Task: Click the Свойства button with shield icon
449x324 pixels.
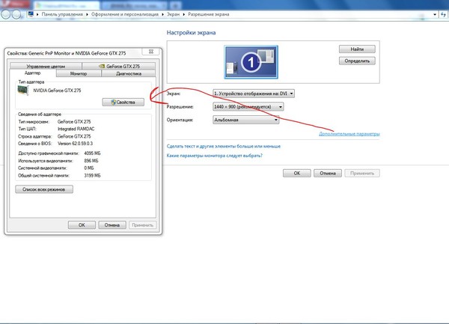Action: click(123, 103)
